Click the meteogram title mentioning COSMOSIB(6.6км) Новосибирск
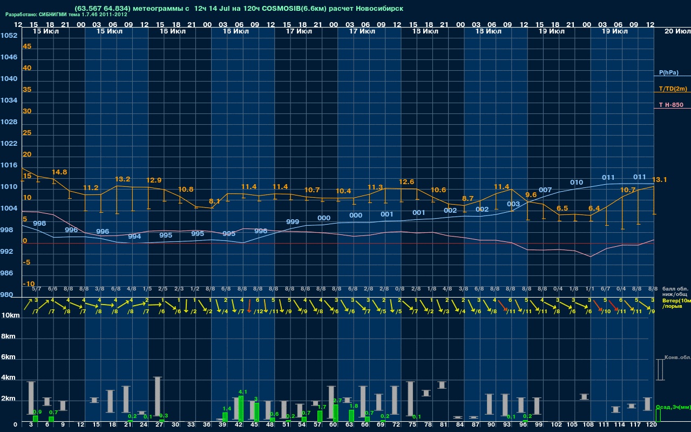691x432 pixels. click(x=239, y=9)
